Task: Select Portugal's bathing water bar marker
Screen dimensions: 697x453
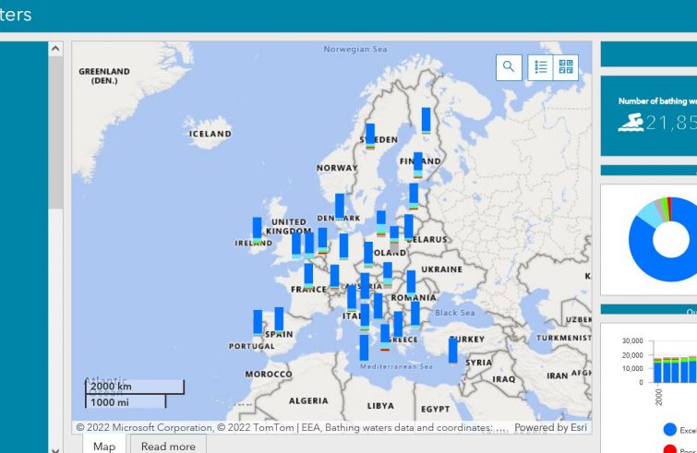Action: [x=258, y=322]
